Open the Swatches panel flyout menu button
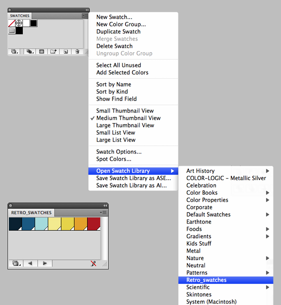Viewport: 281px width, 305px height. click(x=85, y=16)
